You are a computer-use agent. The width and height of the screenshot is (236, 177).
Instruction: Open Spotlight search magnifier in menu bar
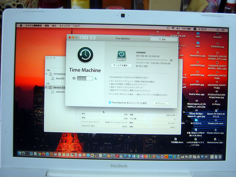[x=218, y=30]
